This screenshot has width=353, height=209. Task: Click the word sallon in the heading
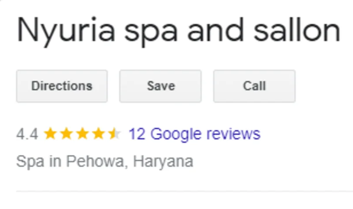click(x=297, y=30)
